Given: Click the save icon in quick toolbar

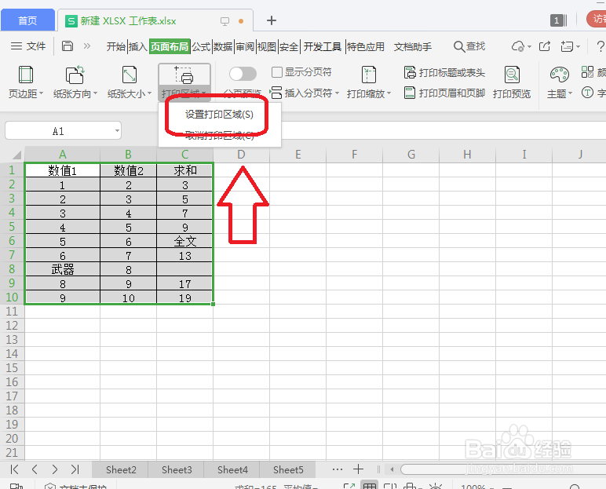Looking at the screenshot, I should [68, 46].
